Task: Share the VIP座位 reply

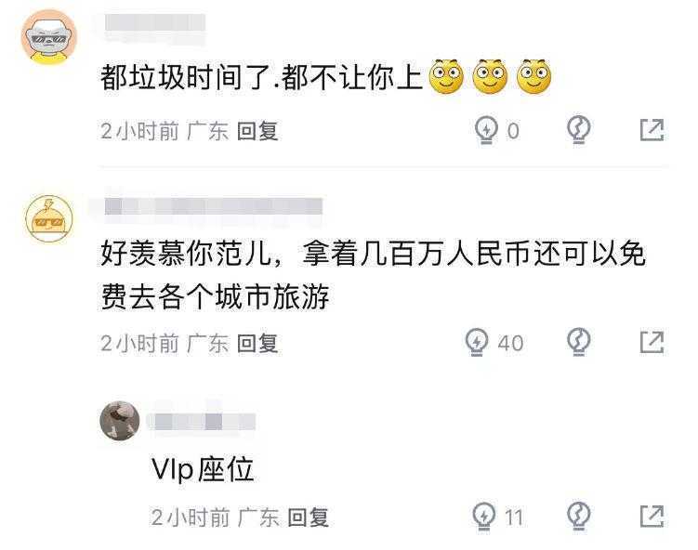Action: coord(652,517)
